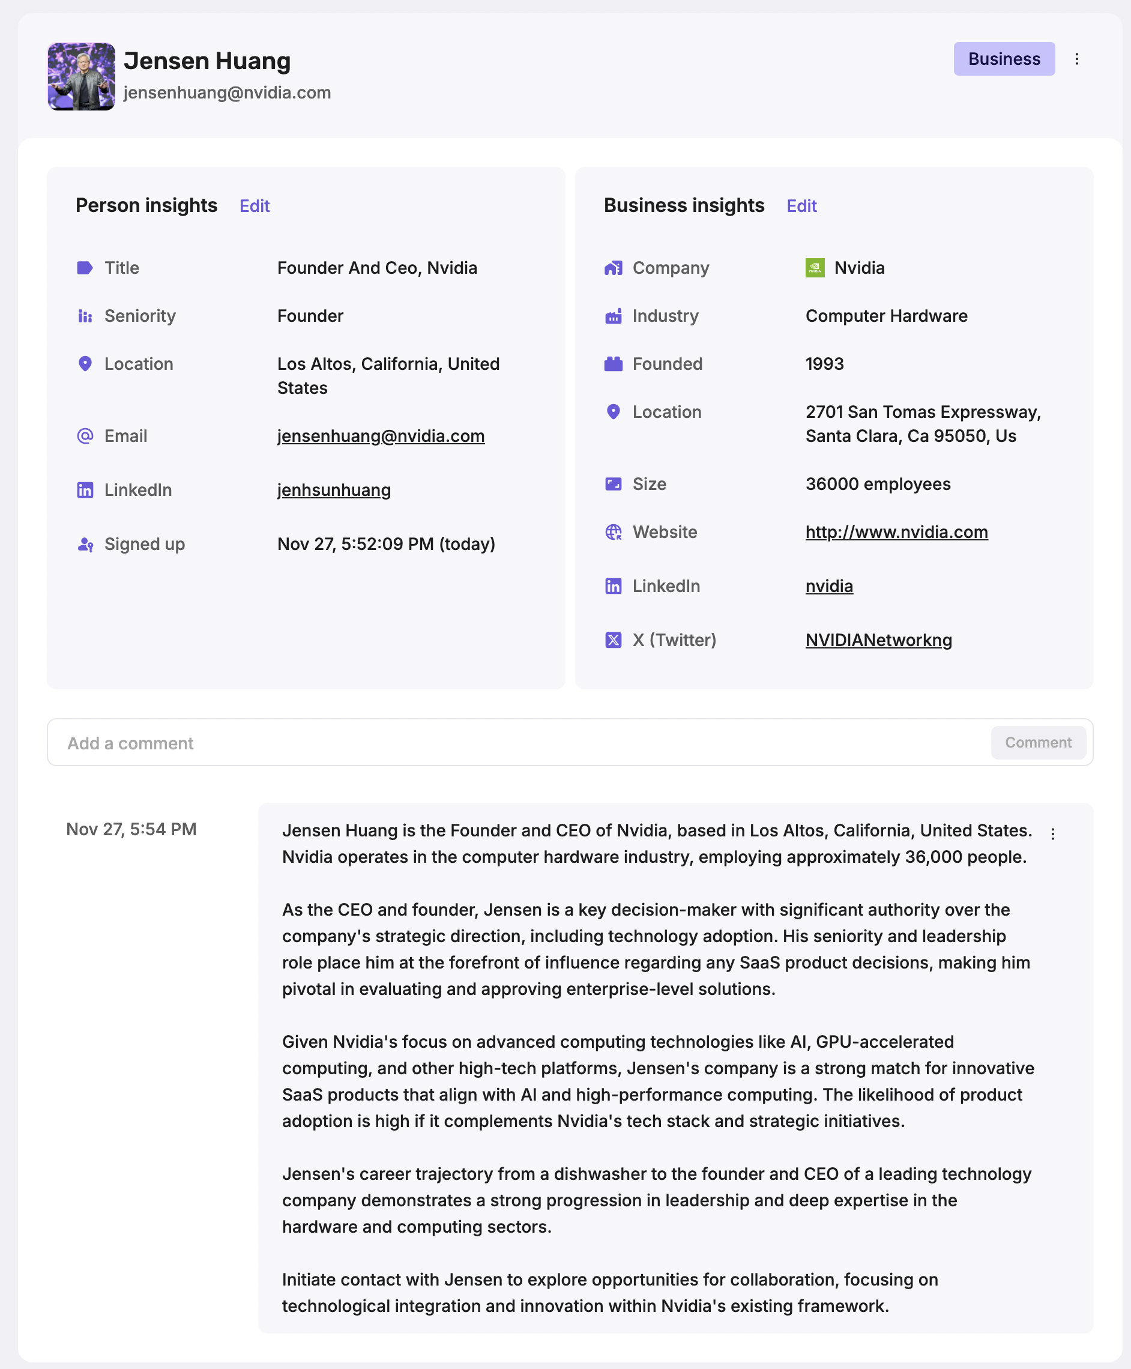Click the Company building icon
The width and height of the screenshot is (1131, 1369).
pos(613,268)
